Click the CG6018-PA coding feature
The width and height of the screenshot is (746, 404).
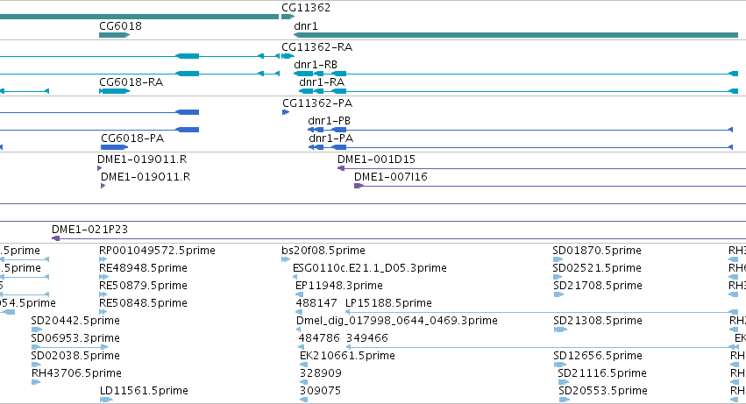(114, 147)
